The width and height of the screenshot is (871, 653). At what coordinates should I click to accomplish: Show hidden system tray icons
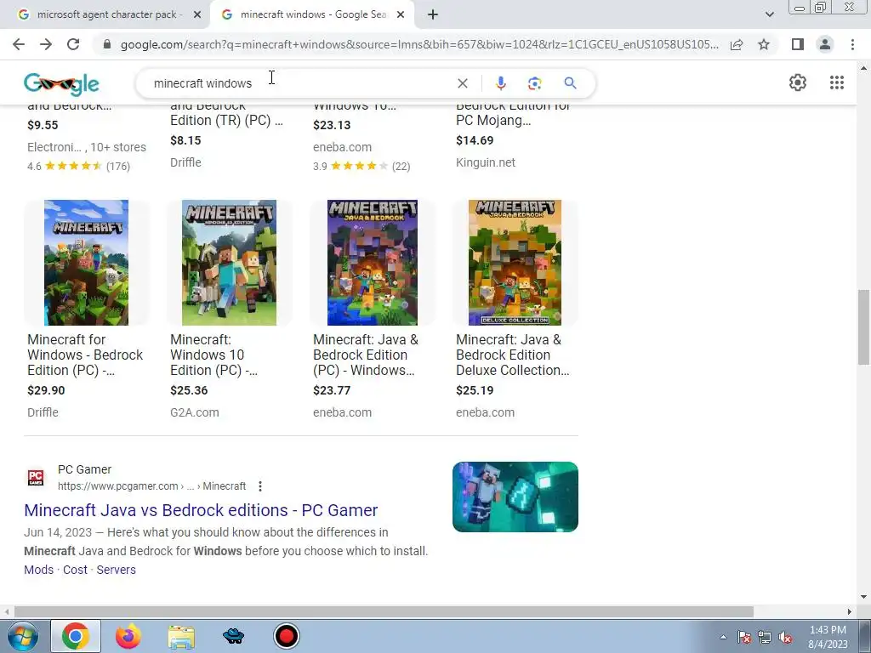coord(723,637)
